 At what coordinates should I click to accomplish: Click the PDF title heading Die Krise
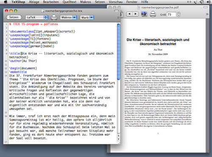tap(158, 42)
